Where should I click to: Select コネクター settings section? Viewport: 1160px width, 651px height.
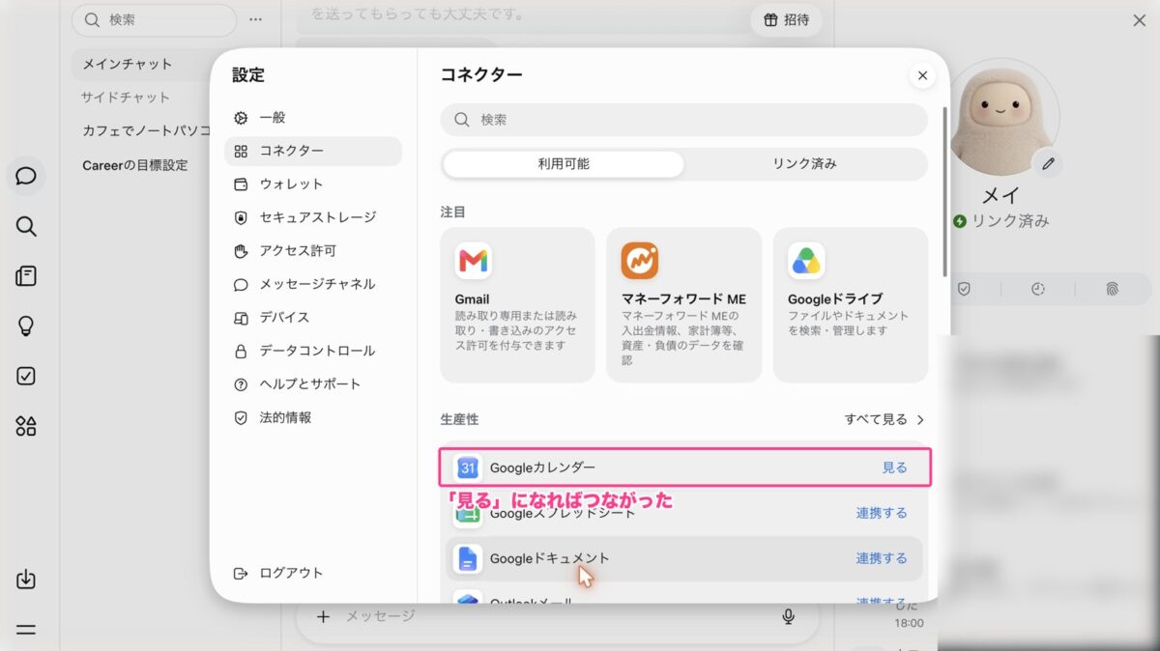point(313,151)
